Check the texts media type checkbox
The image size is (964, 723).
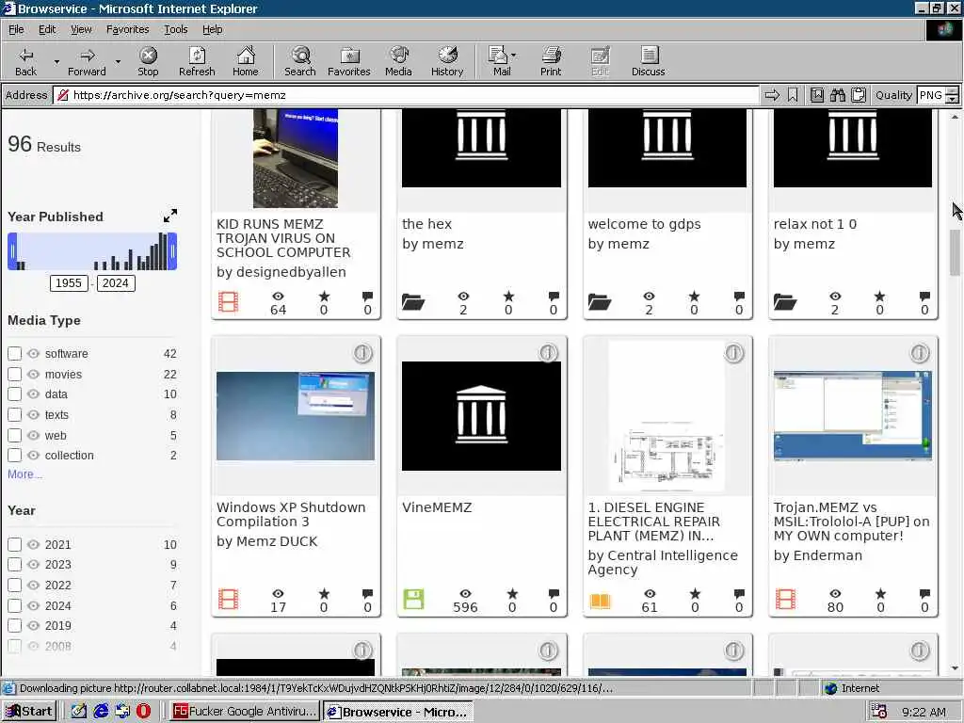[x=15, y=415]
